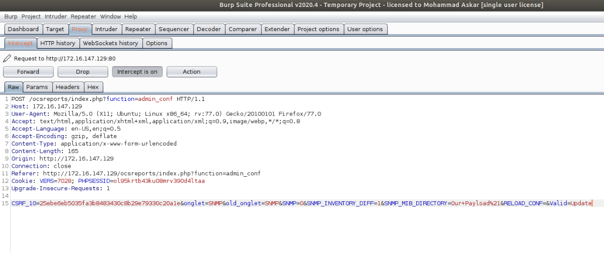
Task: Drop the intercepted request
Action: [x=83, y=72]
